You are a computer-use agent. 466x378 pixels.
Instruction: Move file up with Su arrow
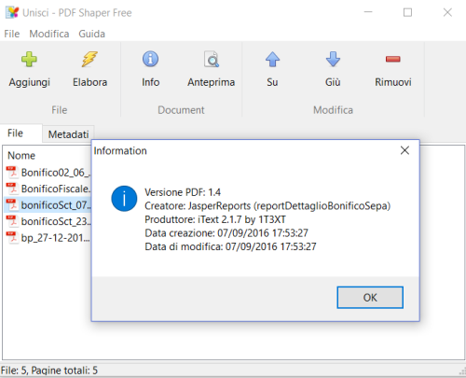[x=272, y=59]
